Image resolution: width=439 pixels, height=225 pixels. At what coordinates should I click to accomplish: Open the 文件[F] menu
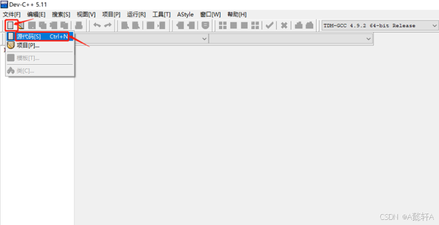tap(12, 14)
